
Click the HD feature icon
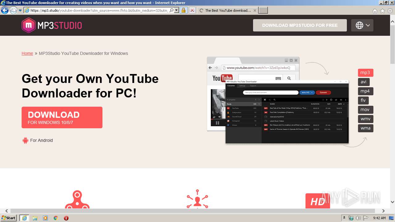(318, 201)
